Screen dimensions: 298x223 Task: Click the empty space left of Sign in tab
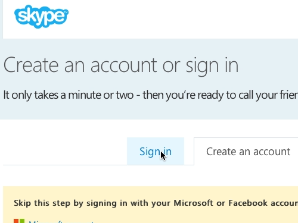tap(65, 151)
